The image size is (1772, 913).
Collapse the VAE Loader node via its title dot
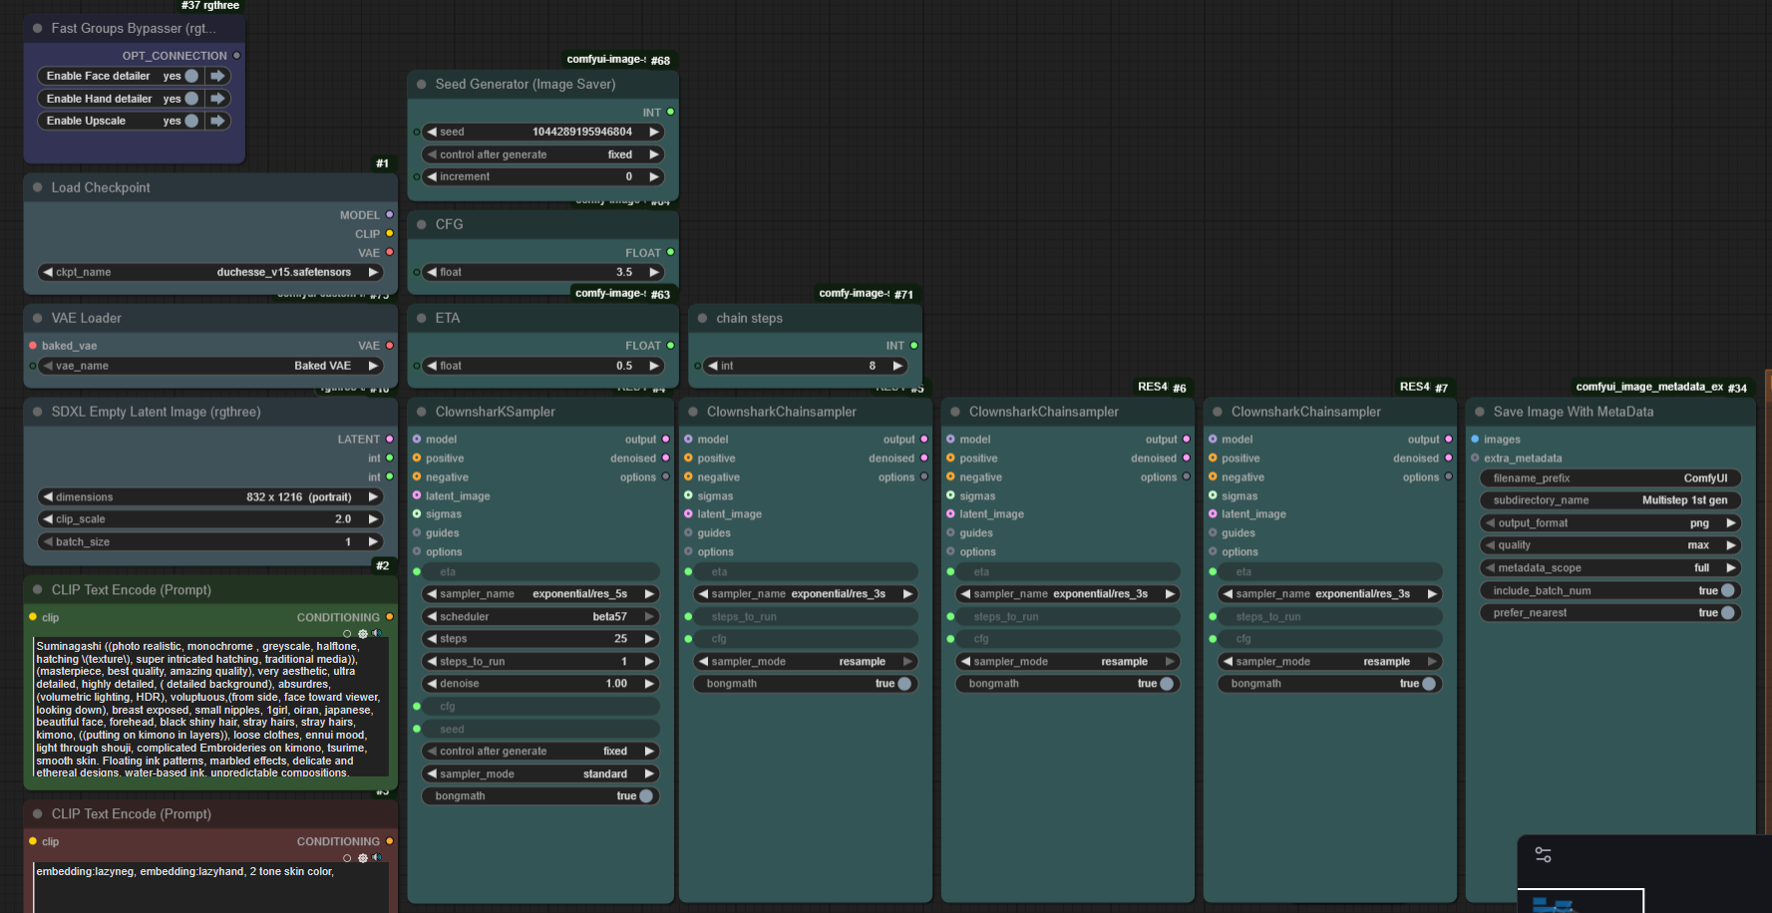coord(38,319)
